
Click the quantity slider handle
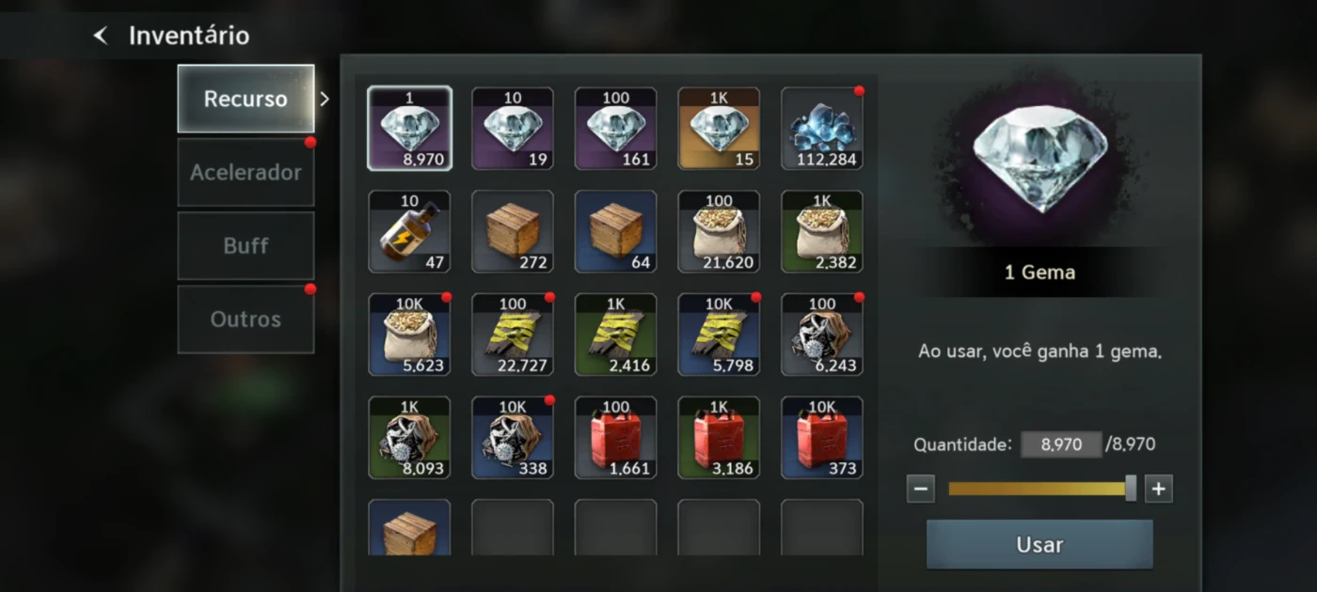(1131, 488)
